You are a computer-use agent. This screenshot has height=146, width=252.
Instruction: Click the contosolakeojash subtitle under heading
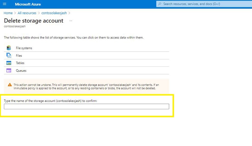click(x=15, y=26)
